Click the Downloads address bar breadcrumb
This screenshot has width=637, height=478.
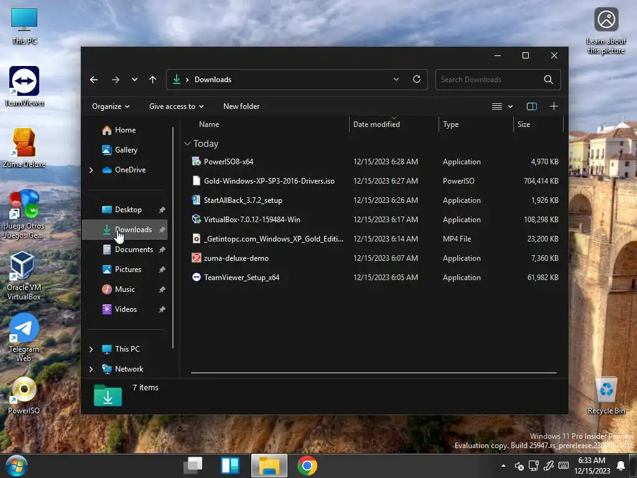213,80
